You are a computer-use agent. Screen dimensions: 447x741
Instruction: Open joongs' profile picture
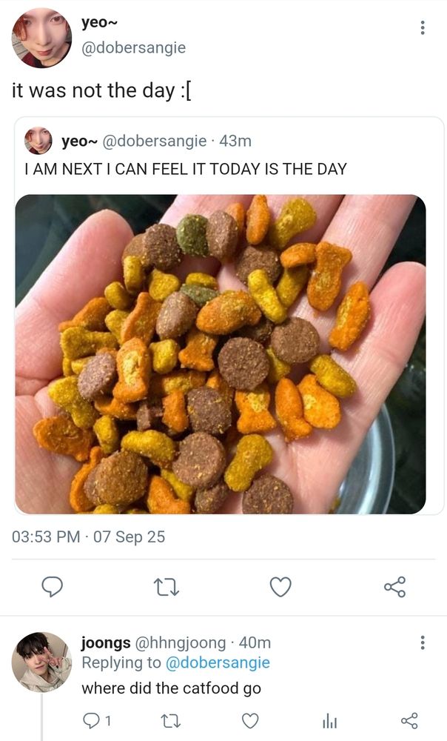[x=41, y=662]
